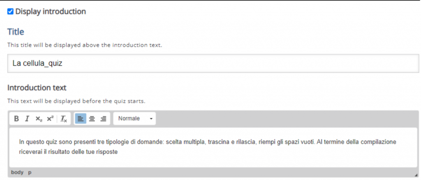Toggle bold formatting in the editor

click(x=16, y=119)
